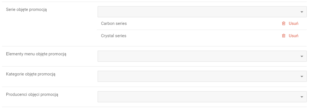Screen dimensions: 309x109
Task: Expand the Serie objęte promocją dropdown arrow
Action: click(302, 12)
